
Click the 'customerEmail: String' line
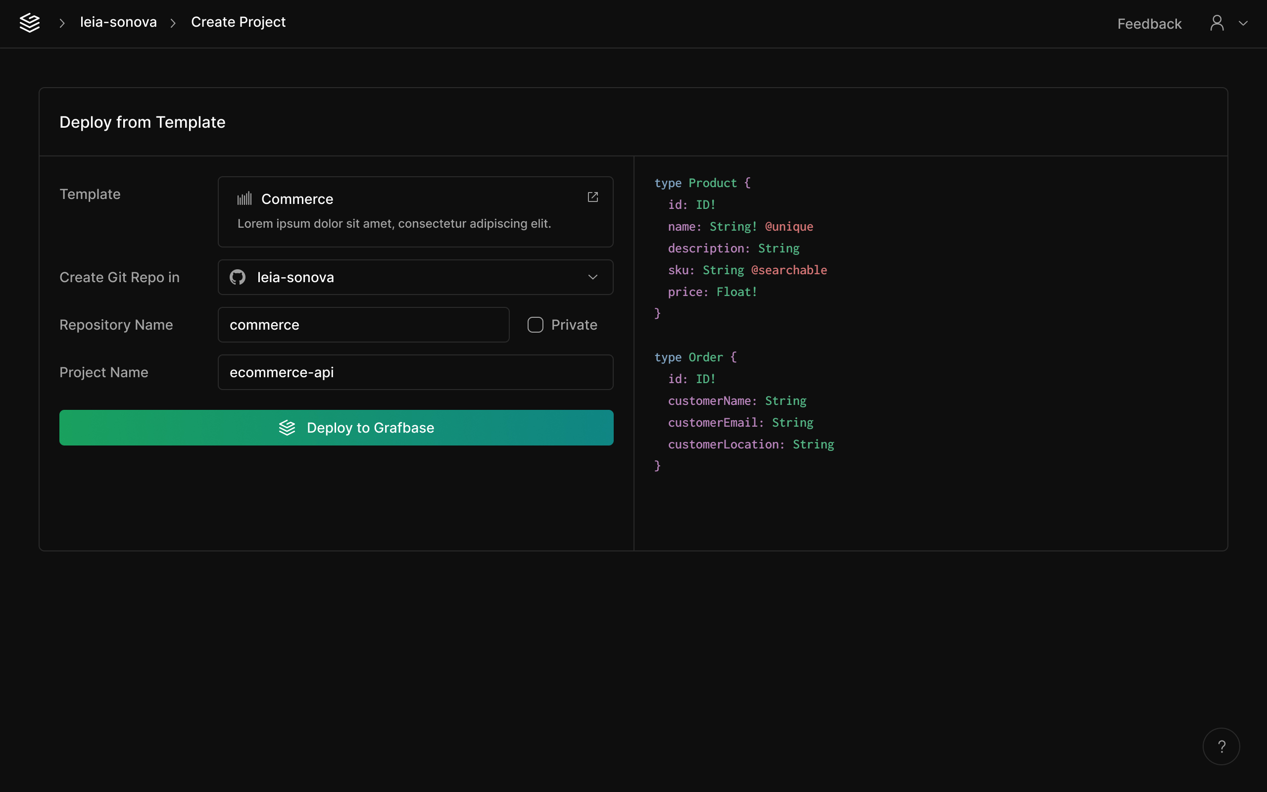tap(740, 422)
